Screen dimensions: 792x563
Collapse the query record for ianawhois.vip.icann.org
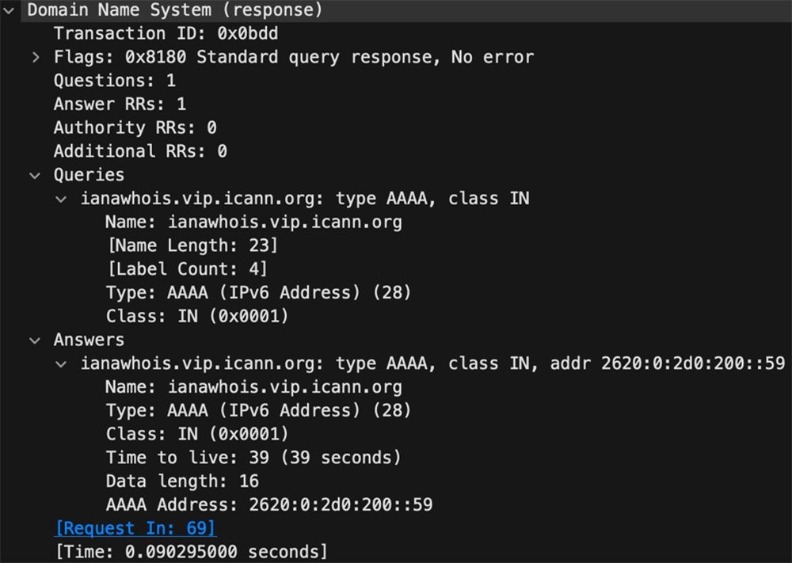point(62,199)
